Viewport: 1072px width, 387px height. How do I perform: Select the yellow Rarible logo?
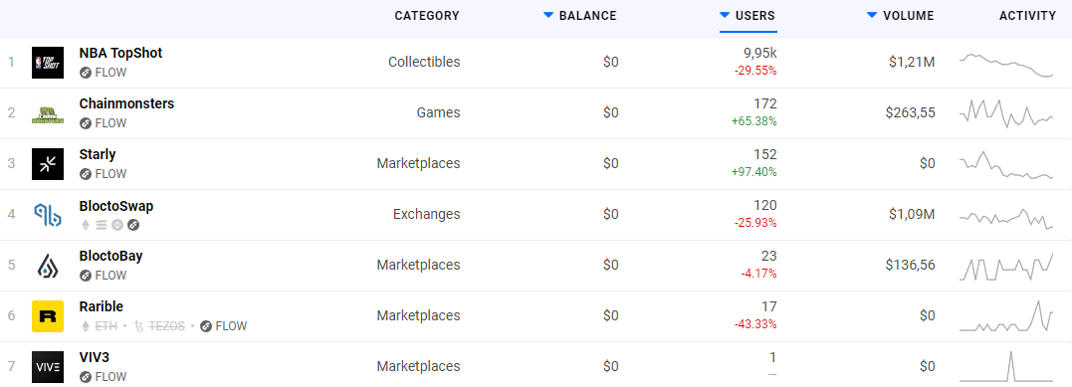(48, 316)
